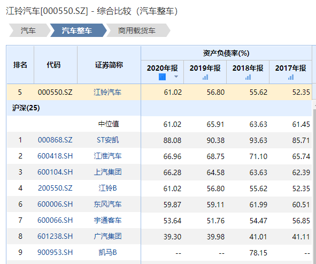
Task: Select ST安凯 2020 value 88.08
Action: click(172, 140)
